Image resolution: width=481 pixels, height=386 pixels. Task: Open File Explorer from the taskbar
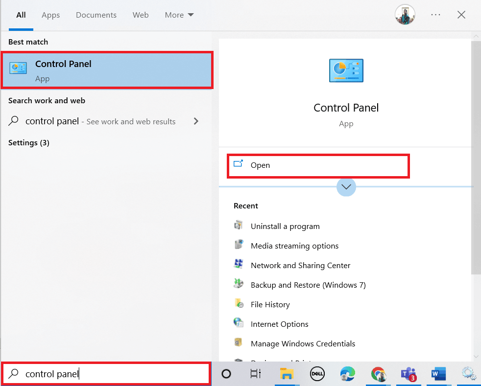tap(287, 374)
